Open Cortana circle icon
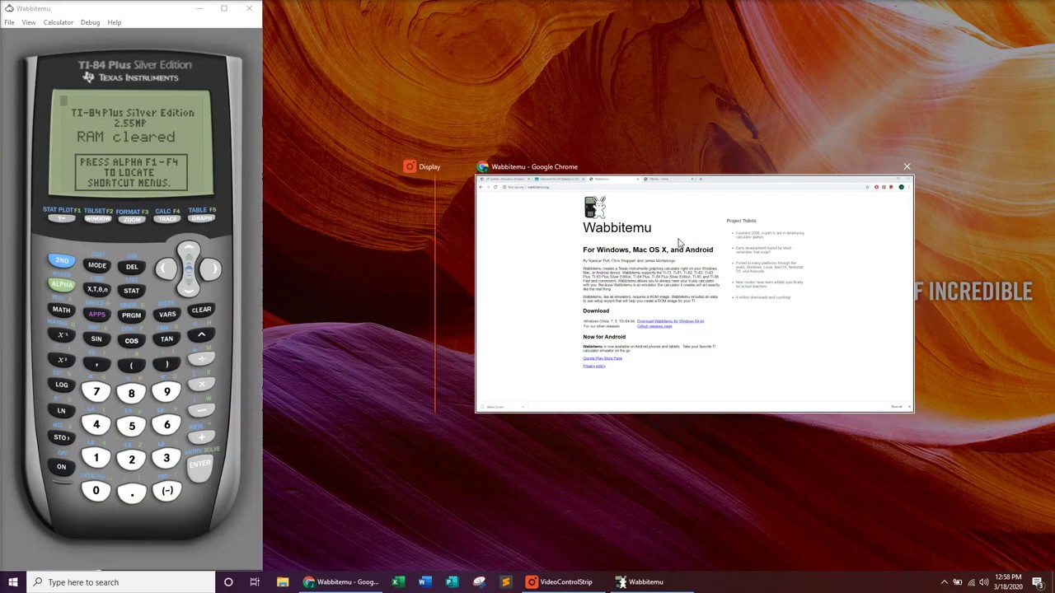 [228, 582]
